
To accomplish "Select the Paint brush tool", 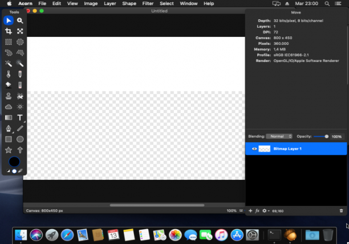I will (9, 74).
